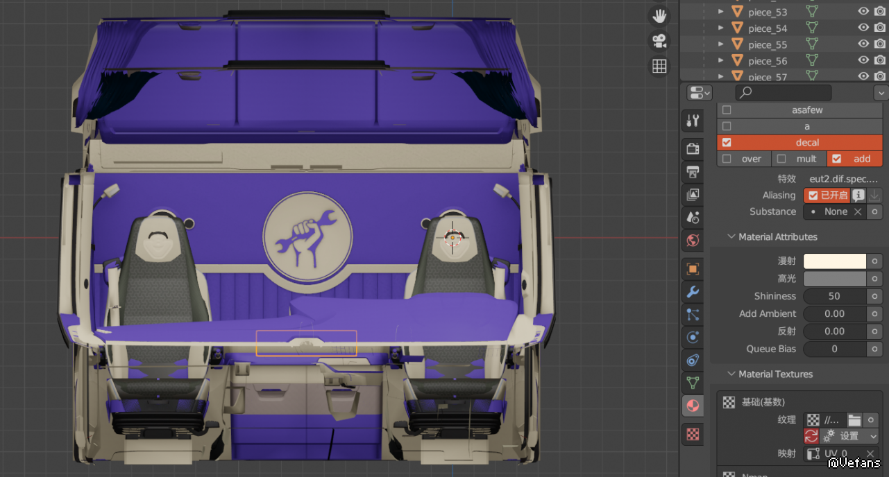Open the Texture properties checker tab
Image resolution: width=889 pixels, height=477 pixels.
tap(692, 435)
